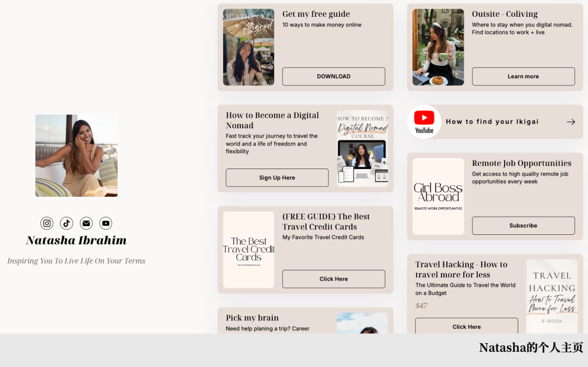The width and height of the screenshot is (588, 367).
Task: Click Natasha's profile photo
Action: (76, 155)
